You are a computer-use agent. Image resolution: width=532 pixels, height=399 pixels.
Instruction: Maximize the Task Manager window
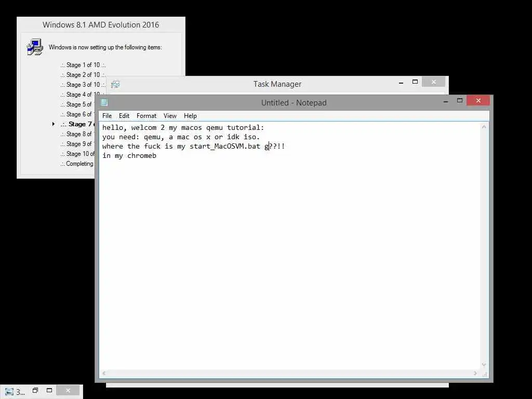(415, 82)
